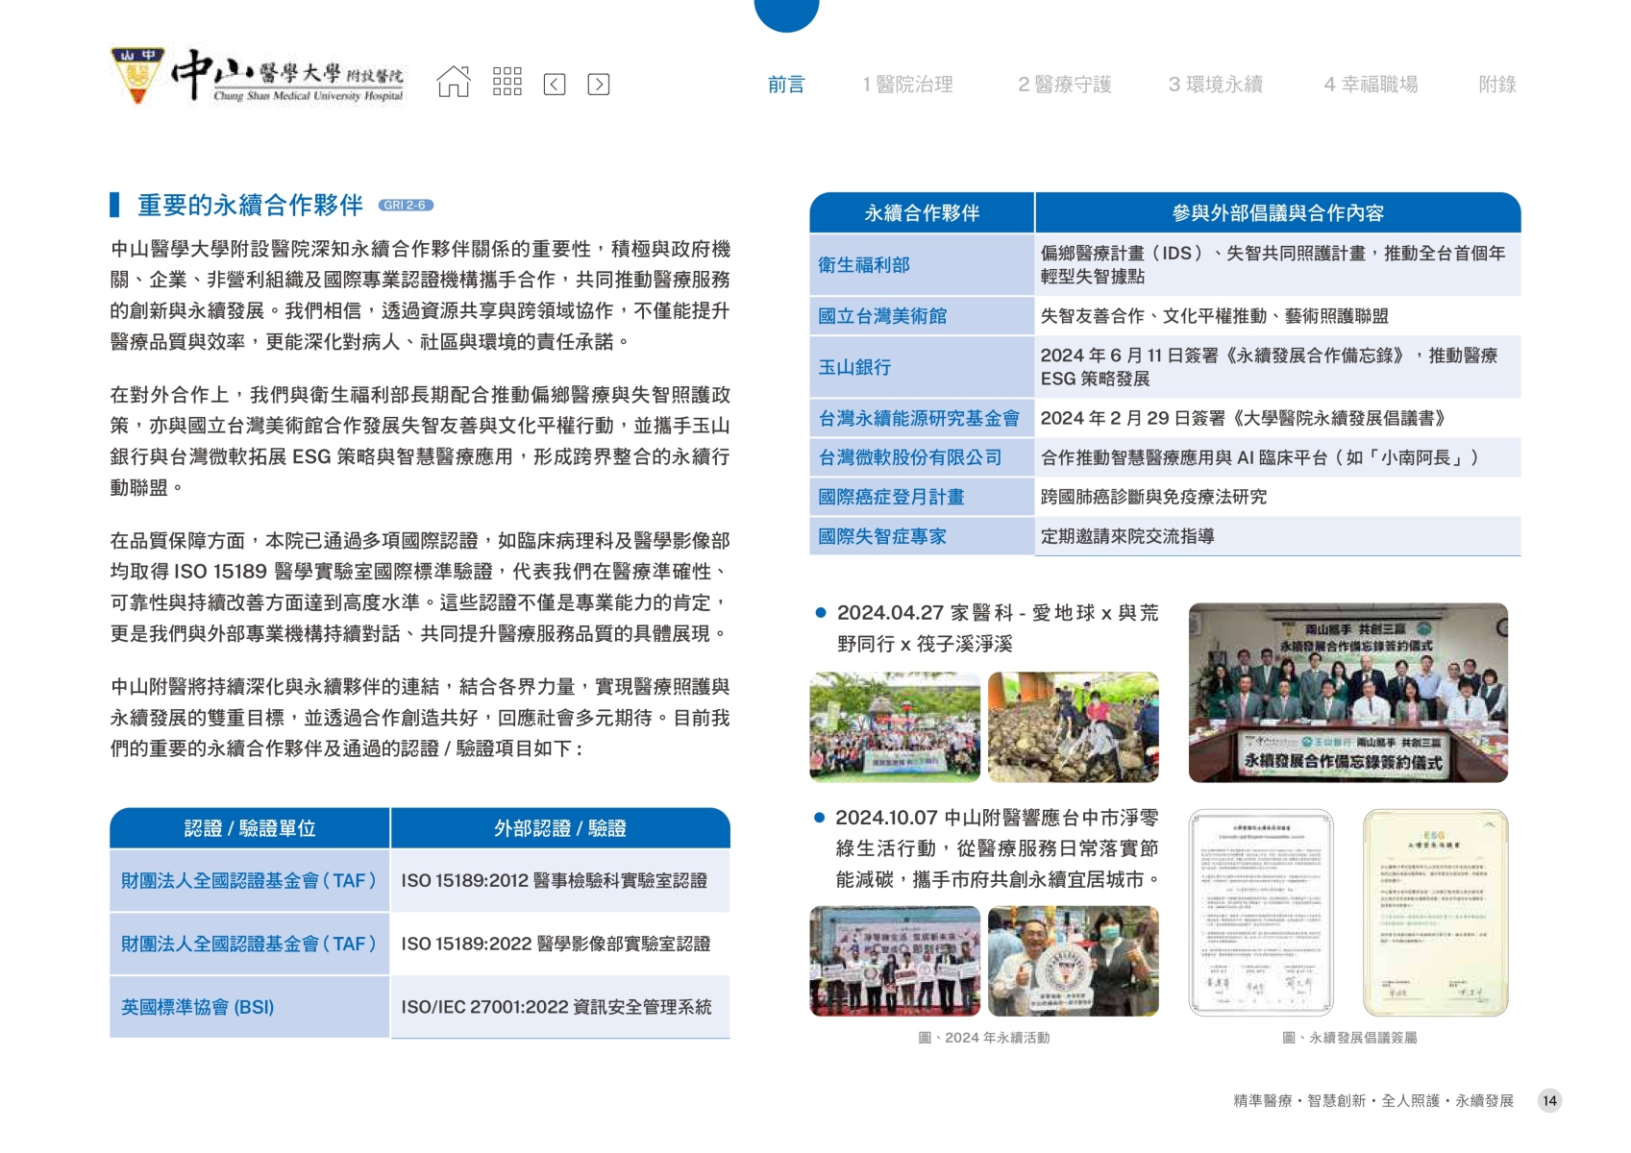Click 衛生福利部 partner row
This screenshot has width=1631, height=1153.
click(864, 265)
